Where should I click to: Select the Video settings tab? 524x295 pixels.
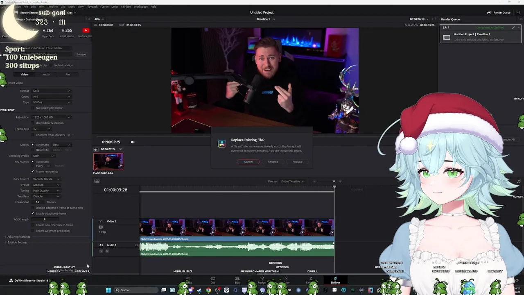pyautogui.click(x=24, y=75)
